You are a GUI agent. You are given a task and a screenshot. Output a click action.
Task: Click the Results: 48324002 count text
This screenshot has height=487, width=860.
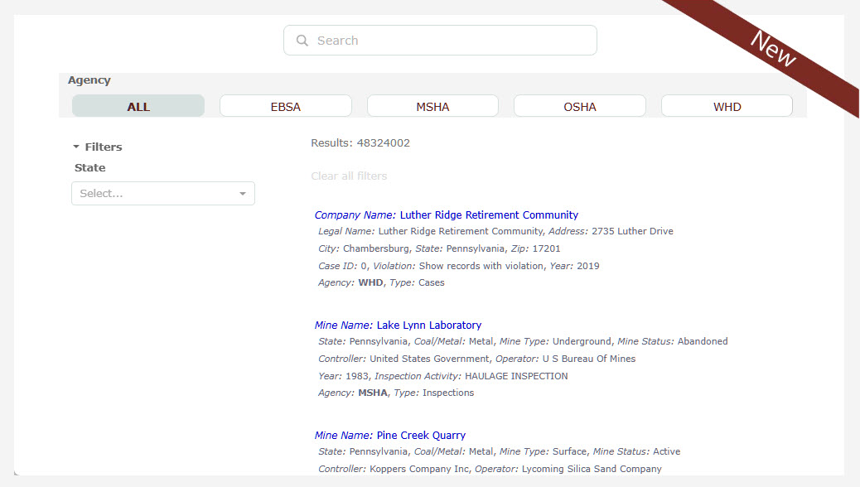360,143
